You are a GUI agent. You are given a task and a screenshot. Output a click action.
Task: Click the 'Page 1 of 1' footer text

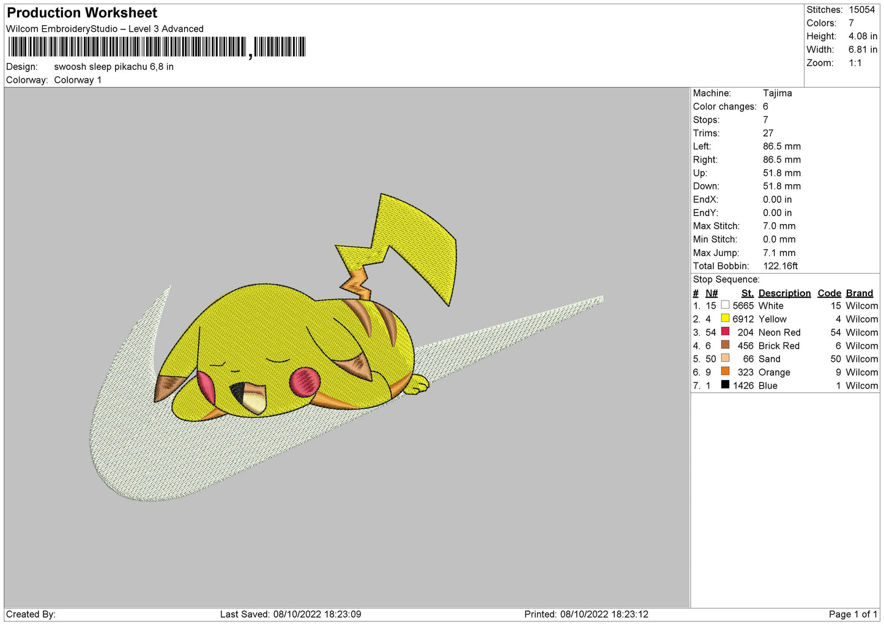tap(853, 614)
